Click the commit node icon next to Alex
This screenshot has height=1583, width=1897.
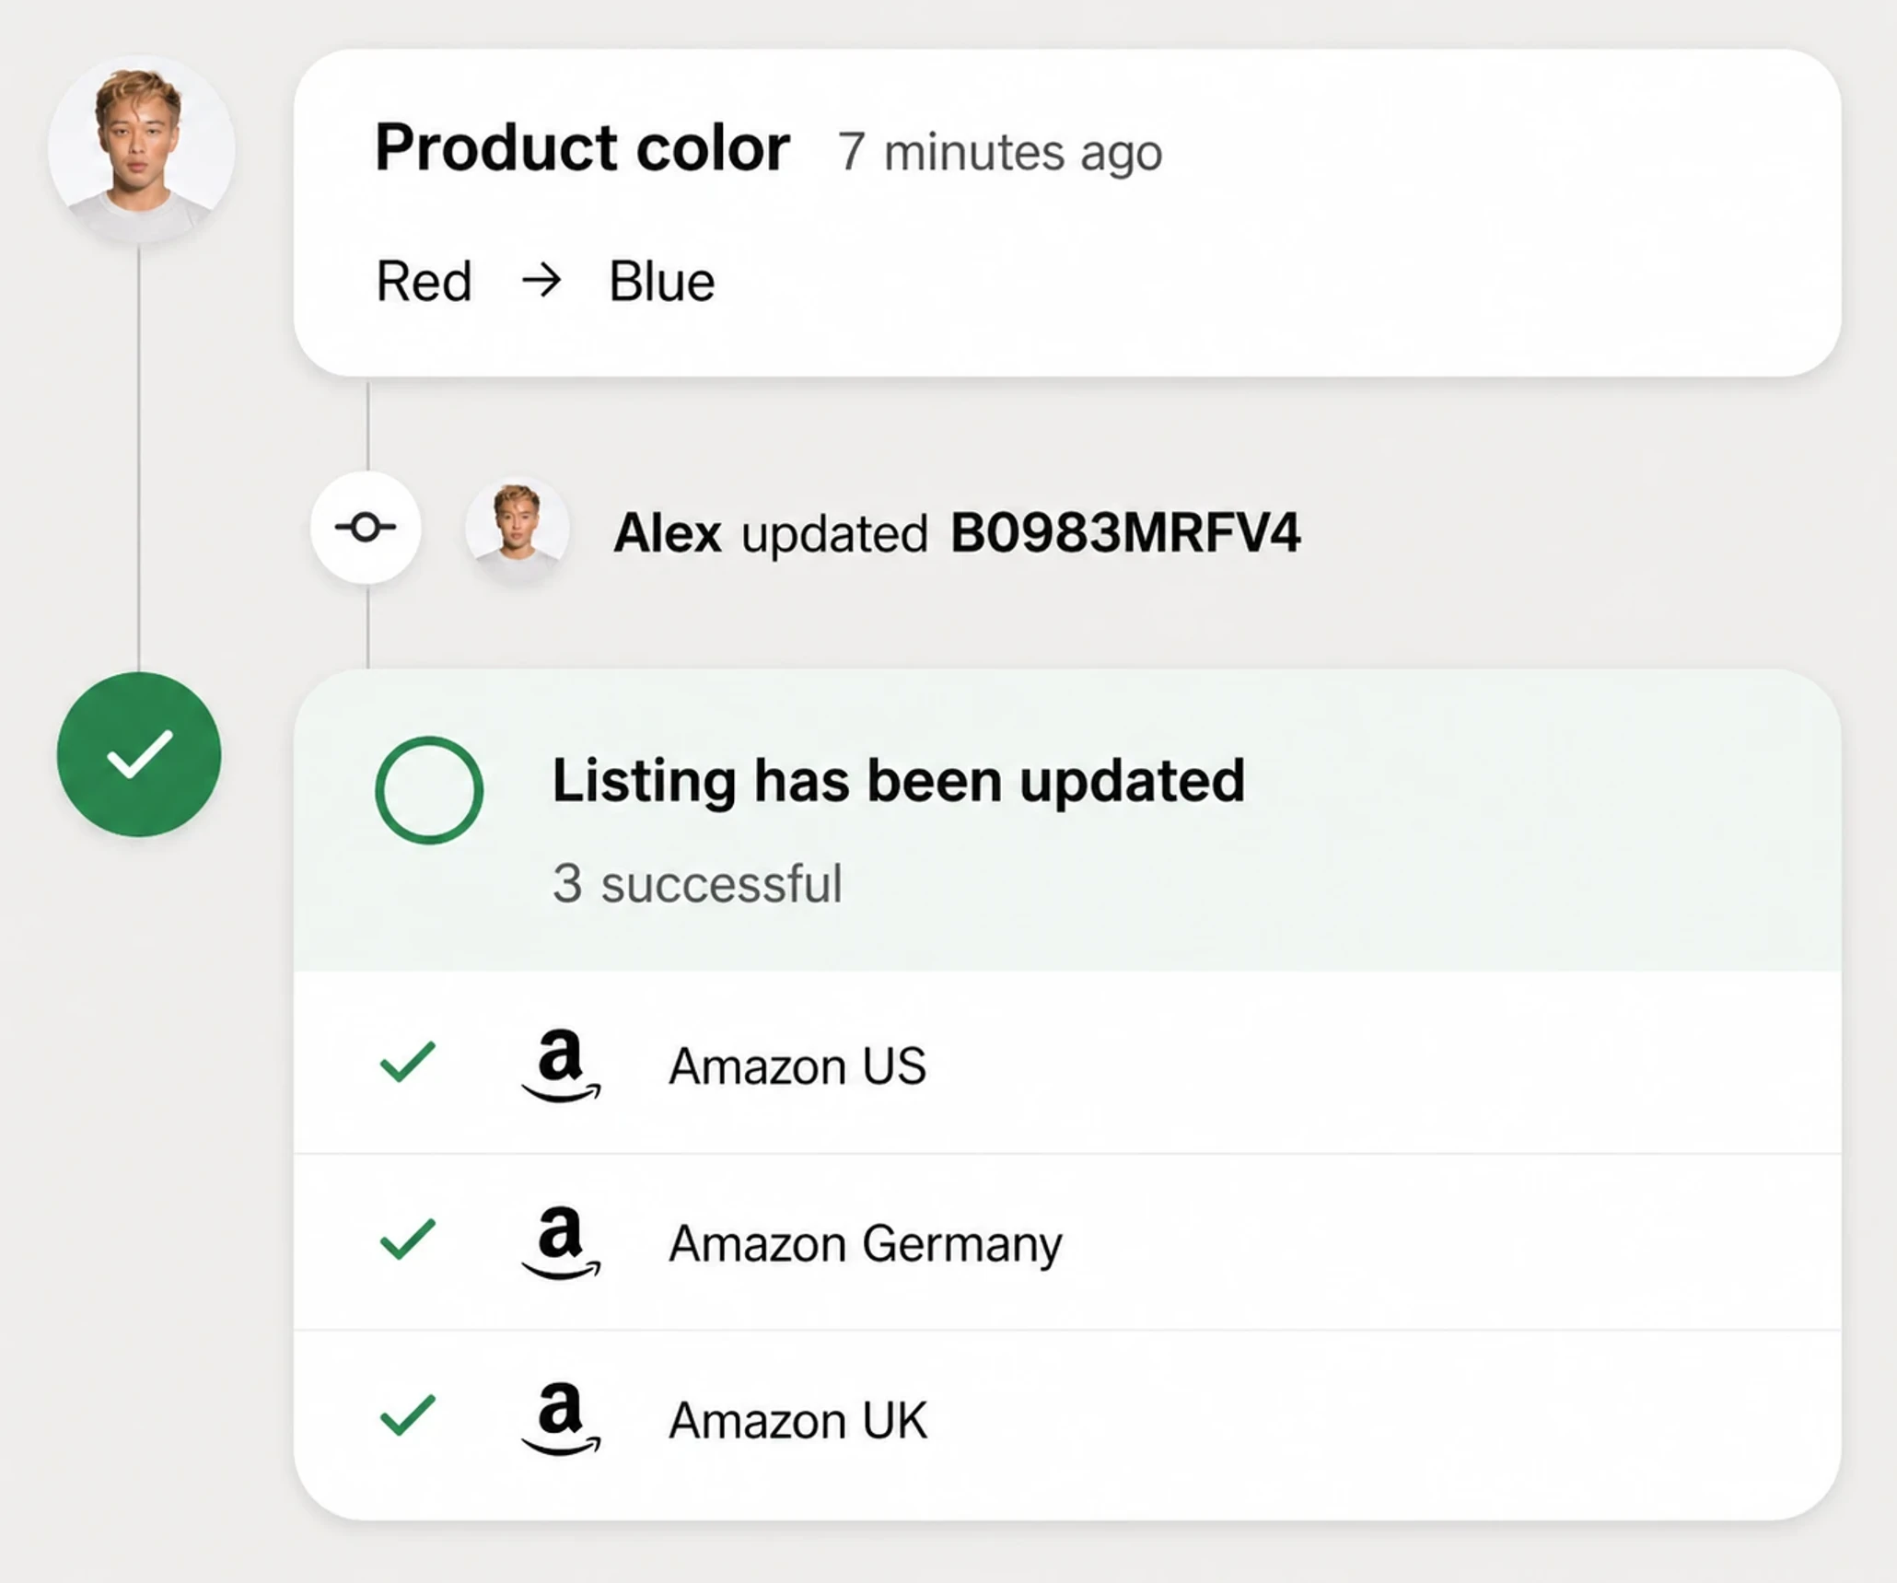tap(366, 528)
